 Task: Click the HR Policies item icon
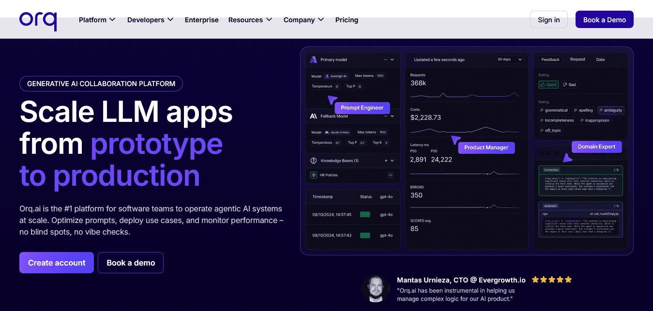click(x=314, y=175)
